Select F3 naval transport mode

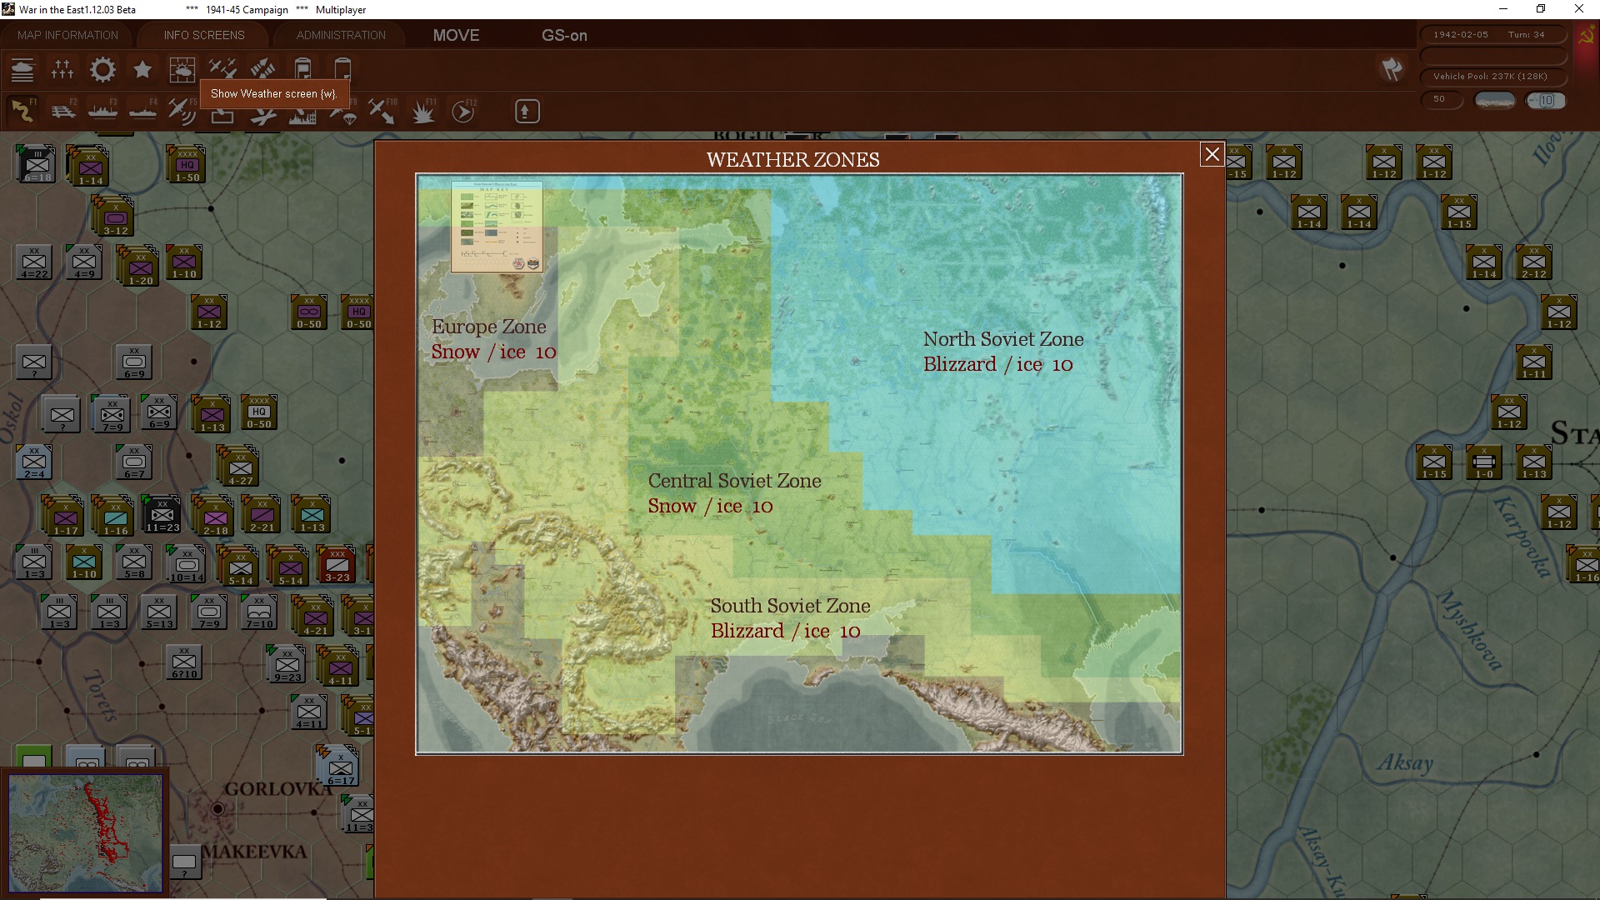103,111
